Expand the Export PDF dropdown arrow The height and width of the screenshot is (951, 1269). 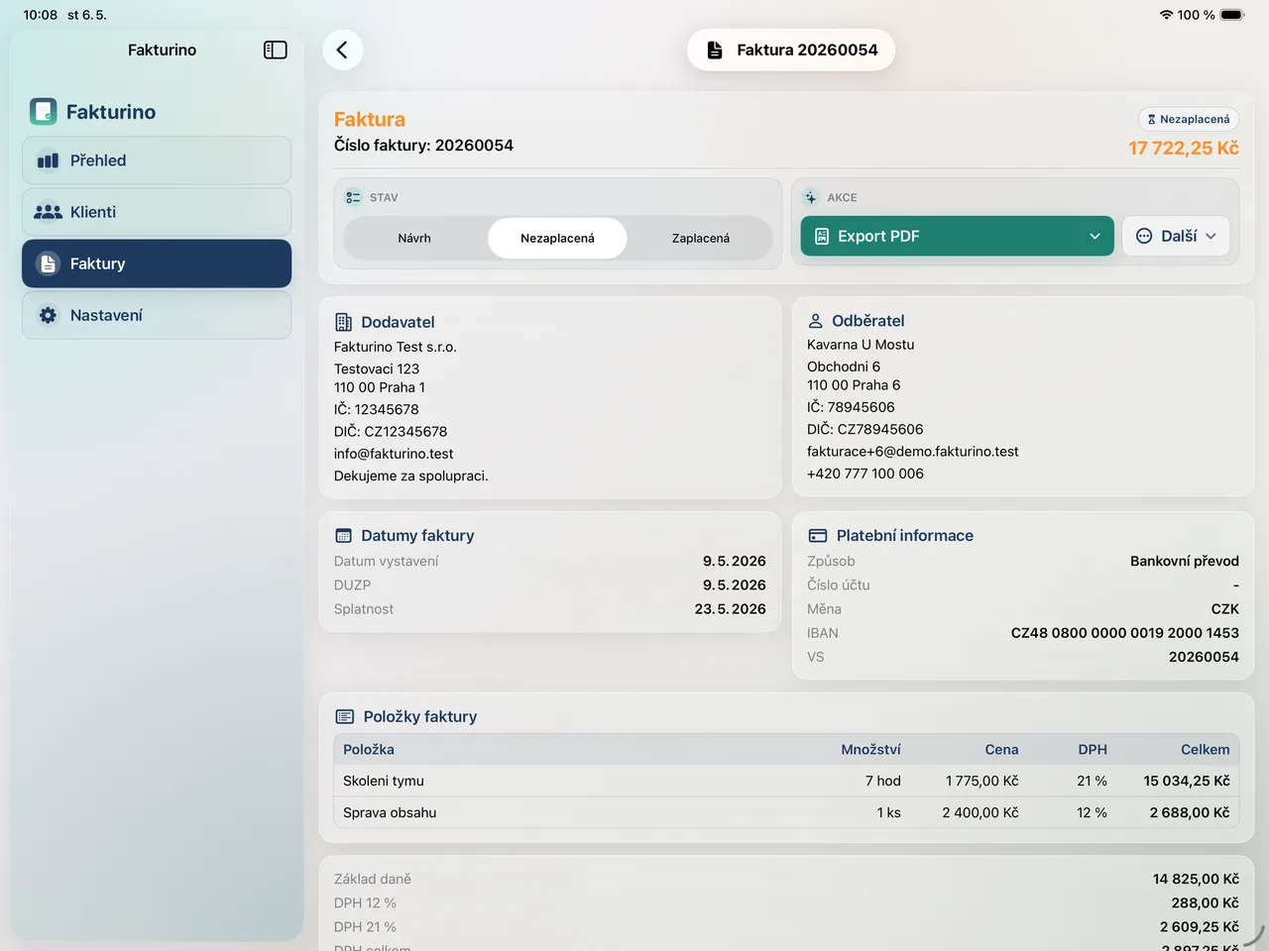pyautogui.click(x=1095, y=236)
